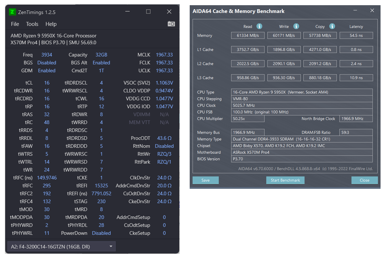Click the L3 Cache latency 10.9 ns
Screen dimensions: 384x255
pyautogui.click(x=356, y=78)
